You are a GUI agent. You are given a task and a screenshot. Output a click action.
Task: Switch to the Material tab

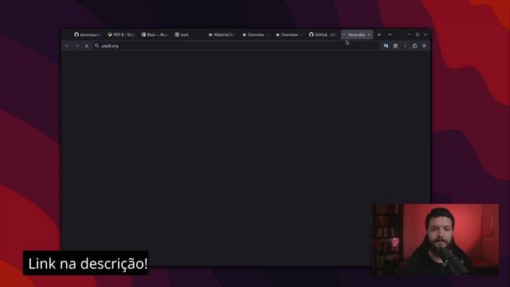click(x=222, y=34)
